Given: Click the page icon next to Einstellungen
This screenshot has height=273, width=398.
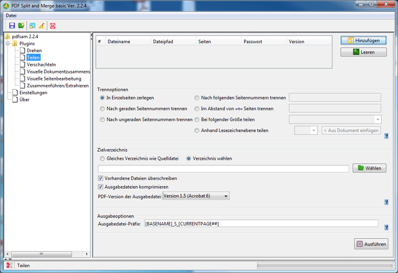Looking at the screenshot, I should 15,92.
